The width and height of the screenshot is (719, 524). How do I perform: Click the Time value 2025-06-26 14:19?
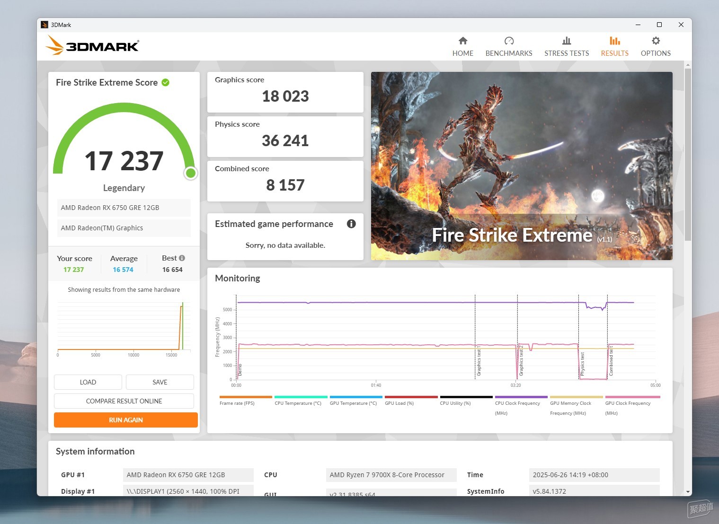(x=595, y=475)
